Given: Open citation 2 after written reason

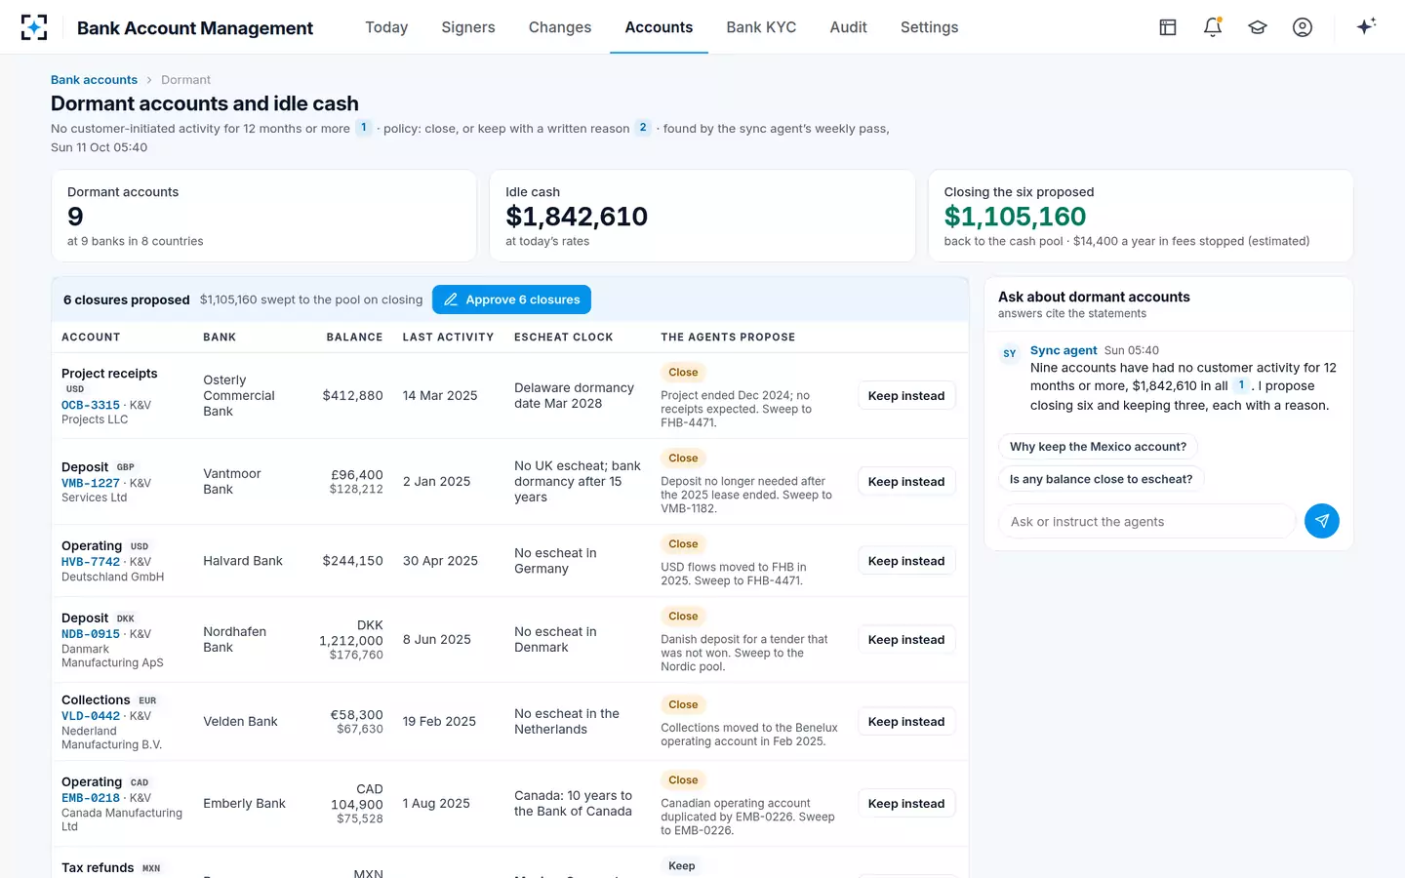Looking at the screenshot, I should point(643,128).
